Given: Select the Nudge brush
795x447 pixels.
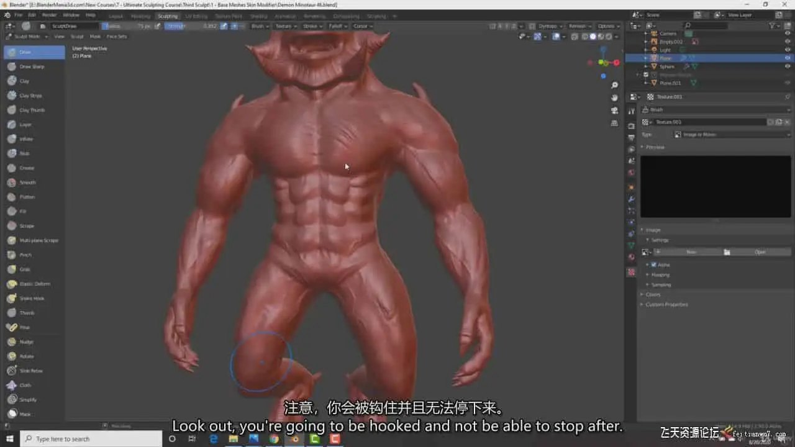Looking at the screenshot, I should click(34, 341).
